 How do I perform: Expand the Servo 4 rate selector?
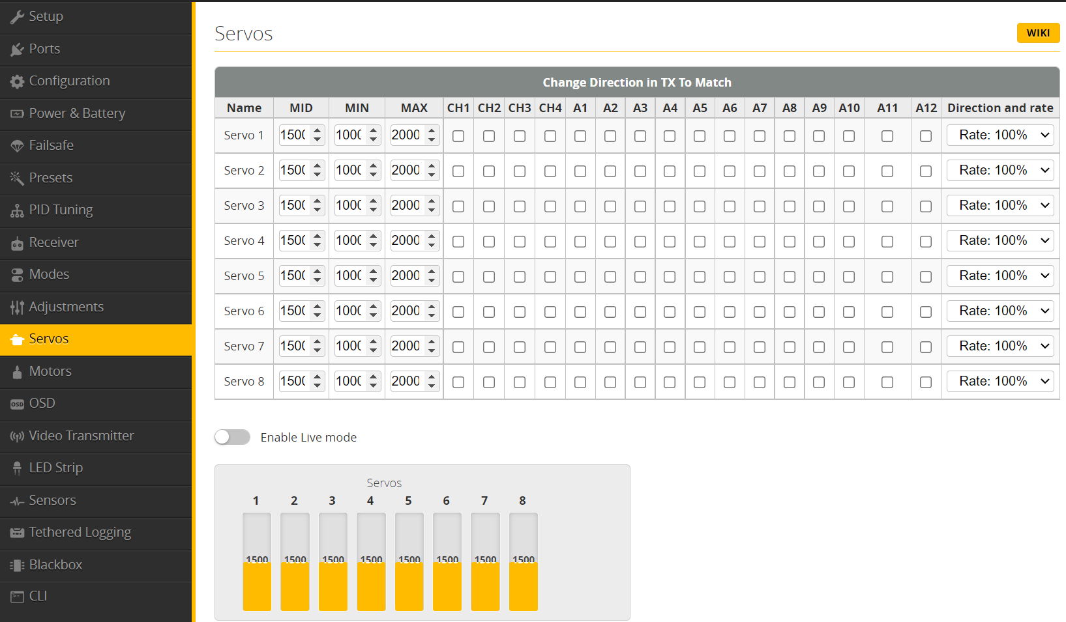coord(1000,240)
